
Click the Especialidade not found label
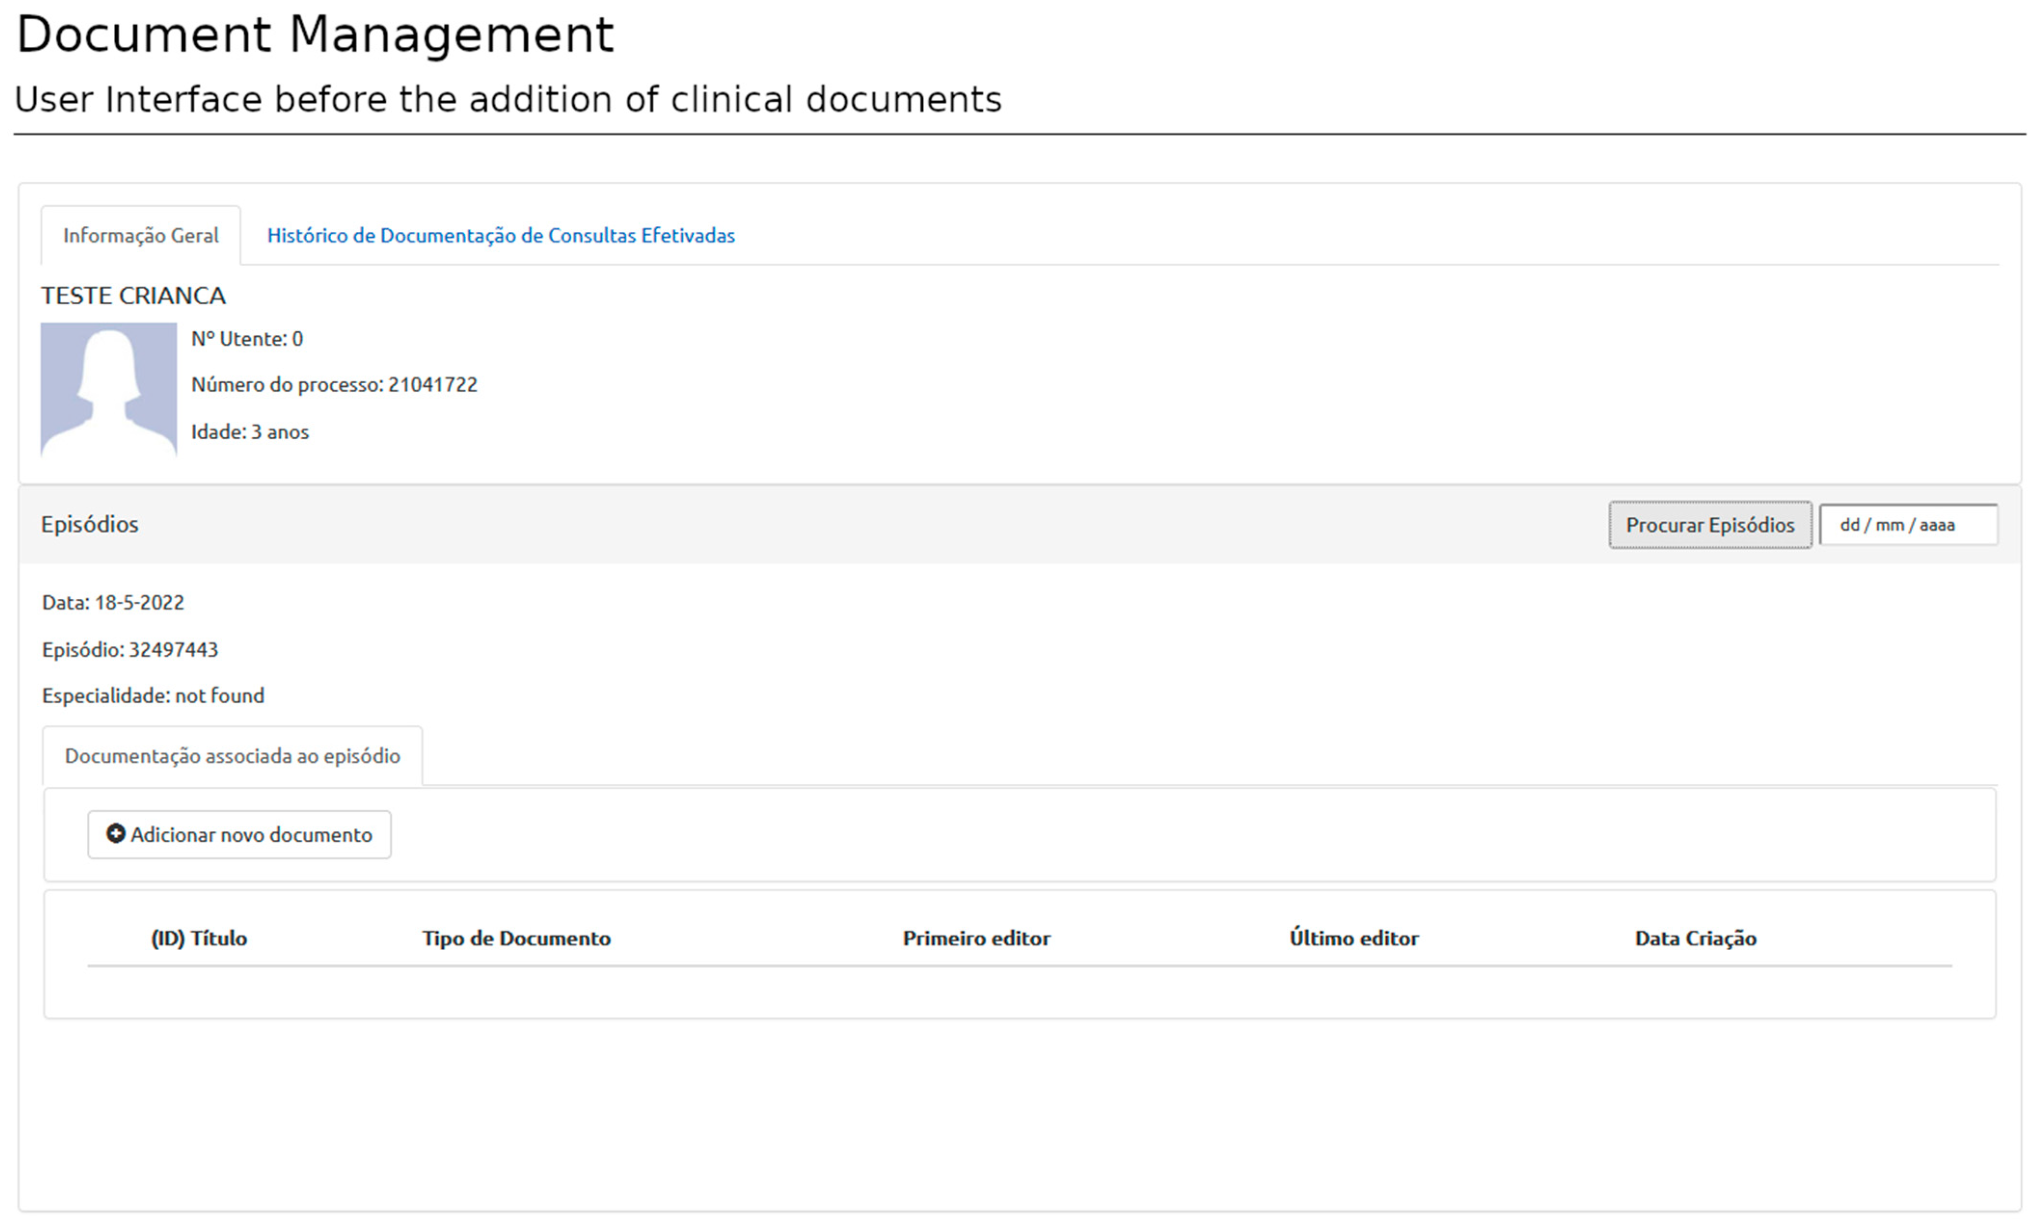point(152,695)
